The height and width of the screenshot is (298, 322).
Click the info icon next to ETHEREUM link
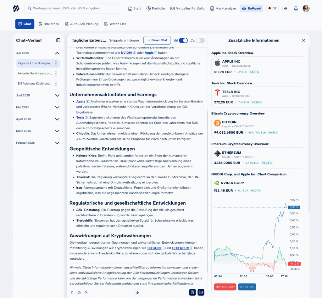[192, 248]
